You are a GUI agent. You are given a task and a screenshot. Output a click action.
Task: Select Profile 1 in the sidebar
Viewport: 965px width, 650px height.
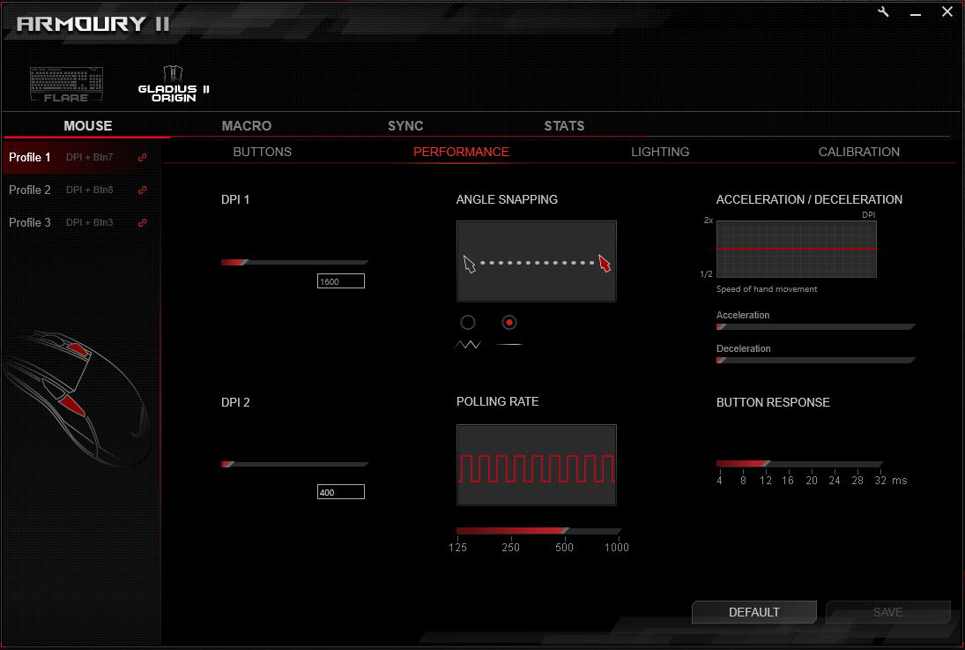coord(81,157)
